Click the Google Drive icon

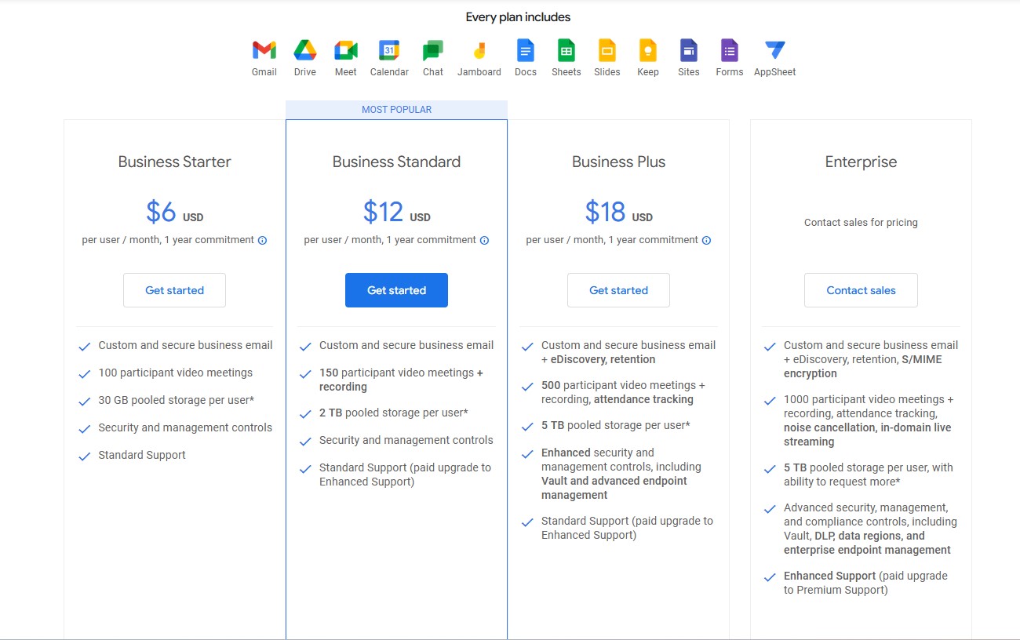coord(304,51)
